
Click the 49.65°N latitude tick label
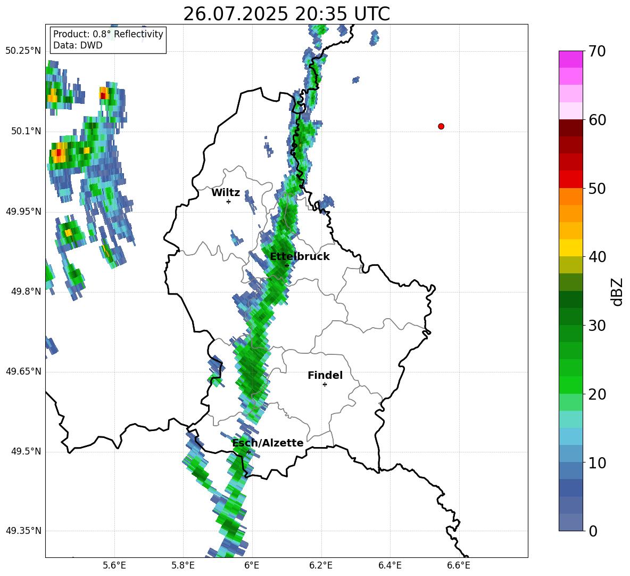click(x=23, y=371)
